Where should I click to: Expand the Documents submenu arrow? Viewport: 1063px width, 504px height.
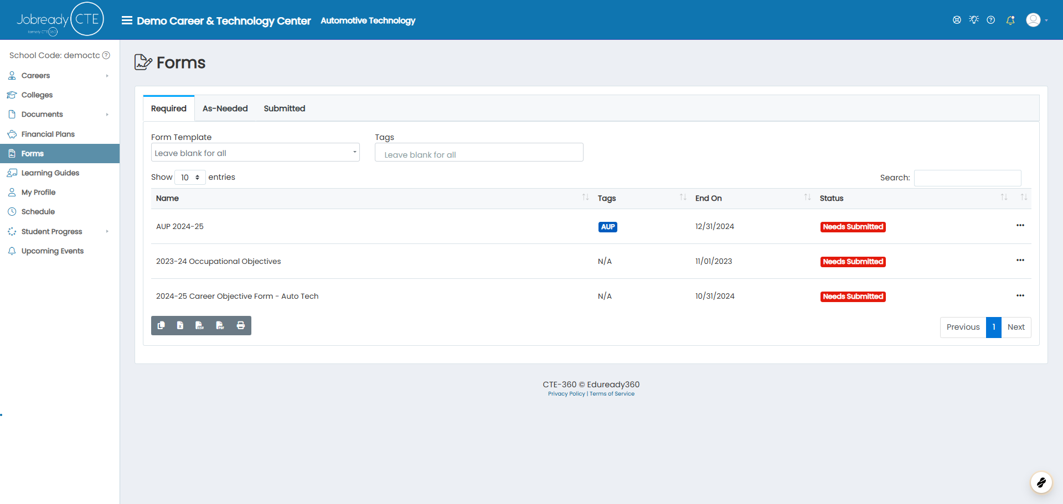coord(107,115)
